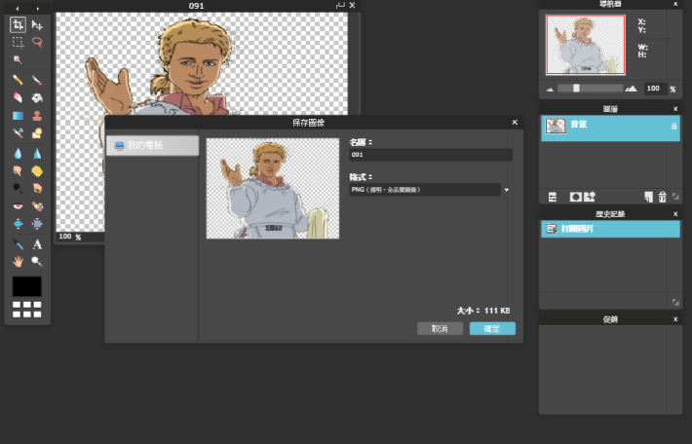692x444 pixels.
Task: Click the lock icon on the 背景 layer
Action: tap(673, 126)
